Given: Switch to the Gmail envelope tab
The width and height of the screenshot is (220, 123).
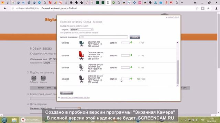Looking at the screenshot, I should tap(2, 2).
